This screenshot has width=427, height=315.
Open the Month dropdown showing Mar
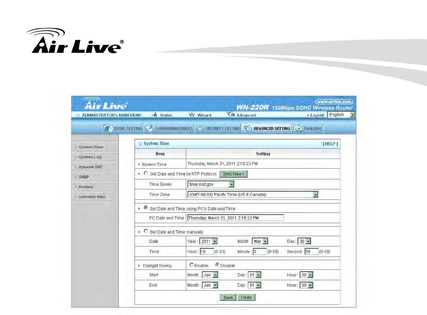click(x=260, y=241)
